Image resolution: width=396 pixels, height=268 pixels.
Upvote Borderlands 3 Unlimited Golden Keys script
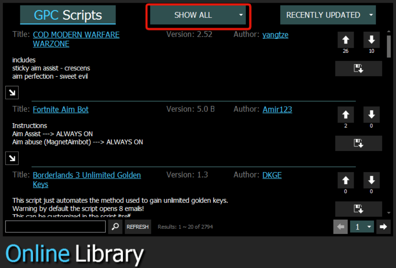(x=346, y=180)
